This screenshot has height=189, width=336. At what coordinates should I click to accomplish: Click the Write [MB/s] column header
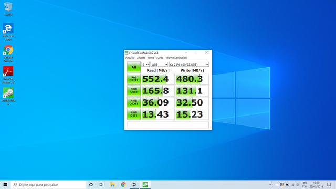coord(192,70)
